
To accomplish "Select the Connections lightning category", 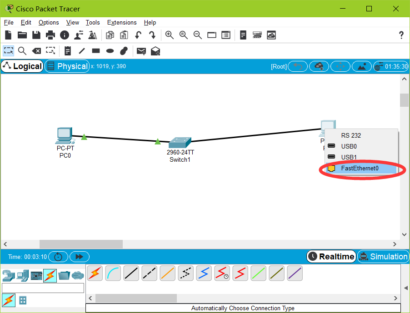I will pos(50,275).
